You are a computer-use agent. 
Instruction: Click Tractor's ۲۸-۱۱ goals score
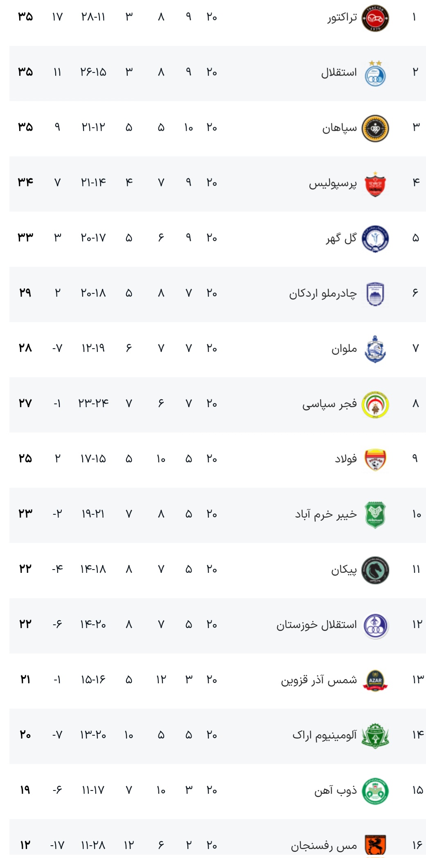pyautogui.click(x=93, y=17)
